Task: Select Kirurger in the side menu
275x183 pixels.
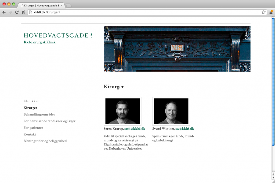Action: point(30,108)
